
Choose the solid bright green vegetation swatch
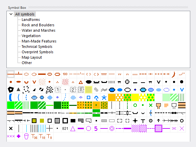coord(11,105)
